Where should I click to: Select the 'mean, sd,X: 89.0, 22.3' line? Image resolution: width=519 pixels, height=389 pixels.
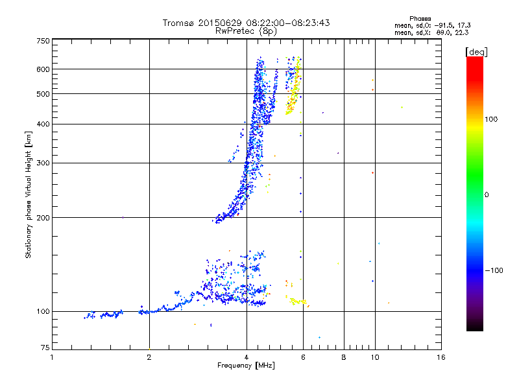[x=431, y=32]
